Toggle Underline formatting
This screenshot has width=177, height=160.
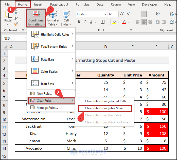(x=91, y=22)
